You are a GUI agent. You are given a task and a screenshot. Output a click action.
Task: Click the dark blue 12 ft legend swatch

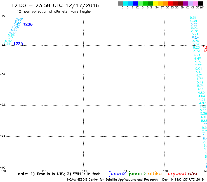135,3
